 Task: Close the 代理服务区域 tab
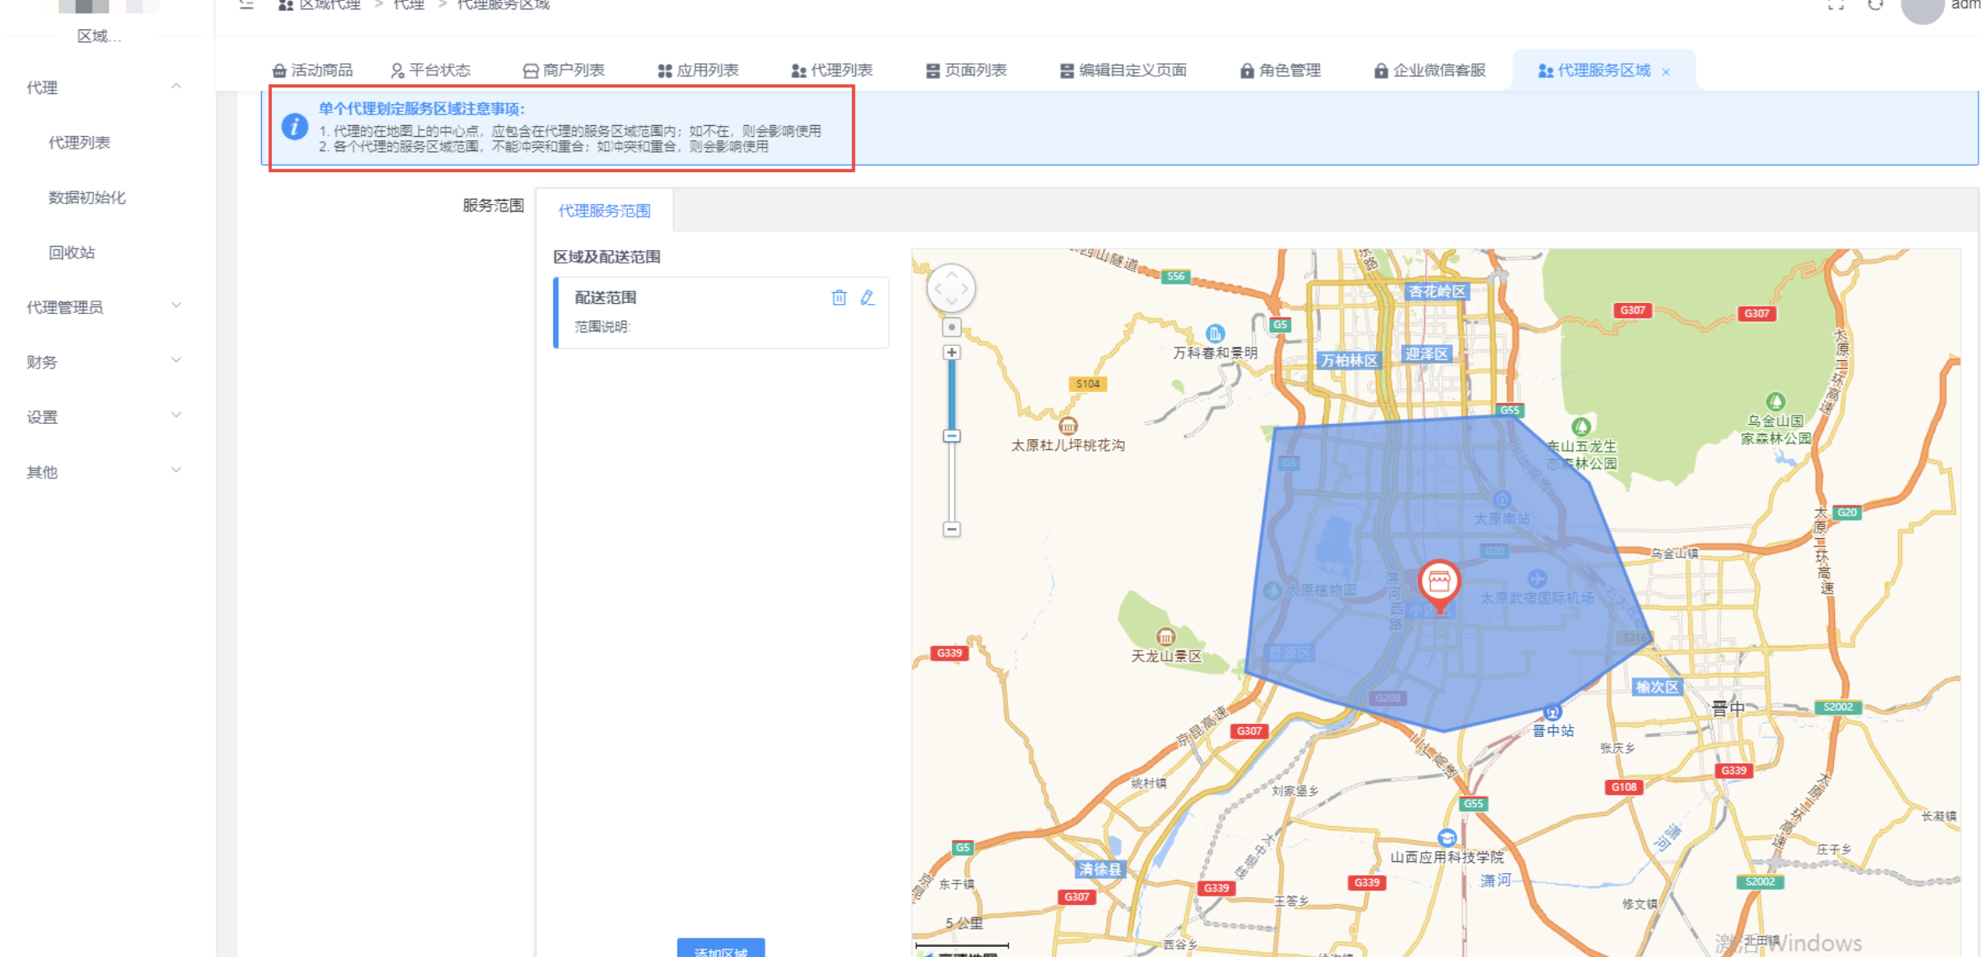click(x=1666, y=72)
